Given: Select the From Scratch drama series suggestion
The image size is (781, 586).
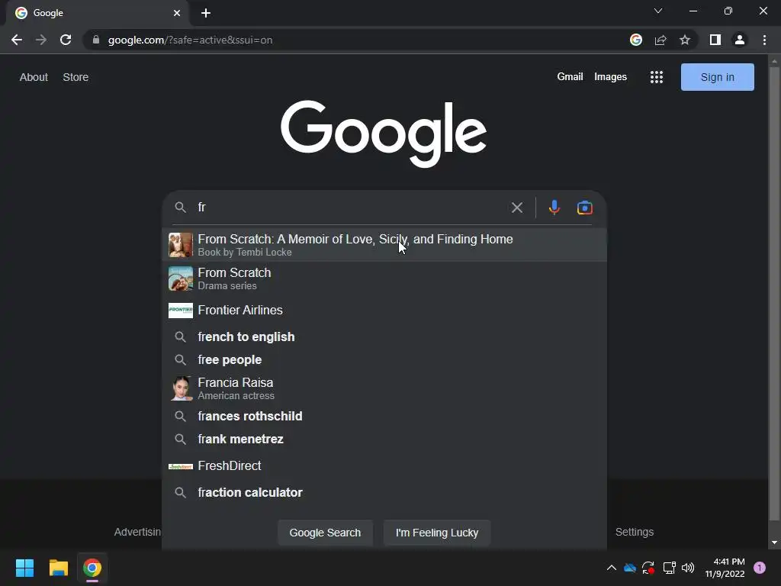Looking at the screenshot, I should click(x=384, y=279).
